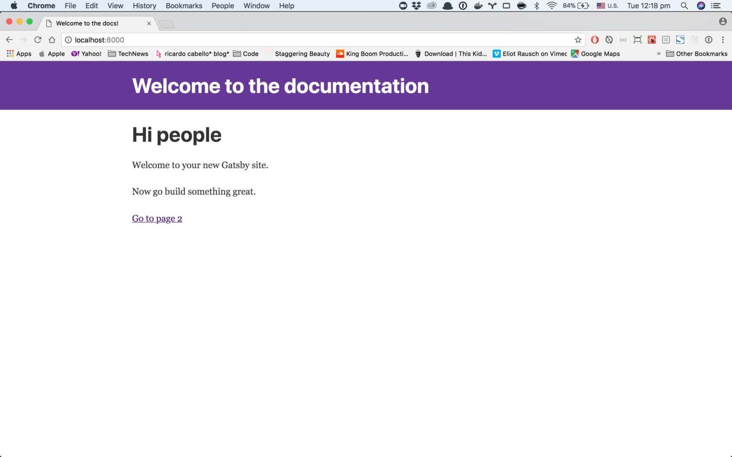Open the camera recorder menu bar icon
Viewport: 732px width, 457px height.
403,5
